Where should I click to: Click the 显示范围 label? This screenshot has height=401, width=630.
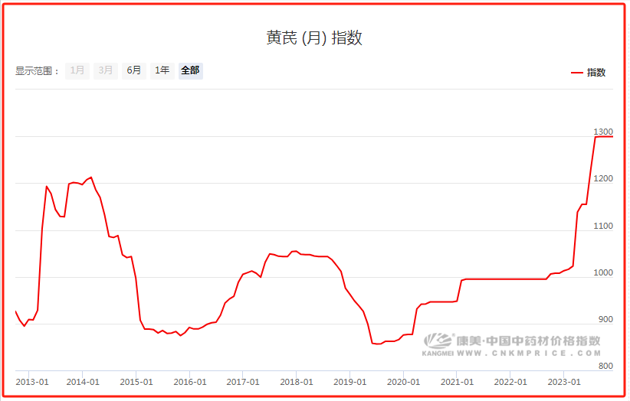coord(38,71)
